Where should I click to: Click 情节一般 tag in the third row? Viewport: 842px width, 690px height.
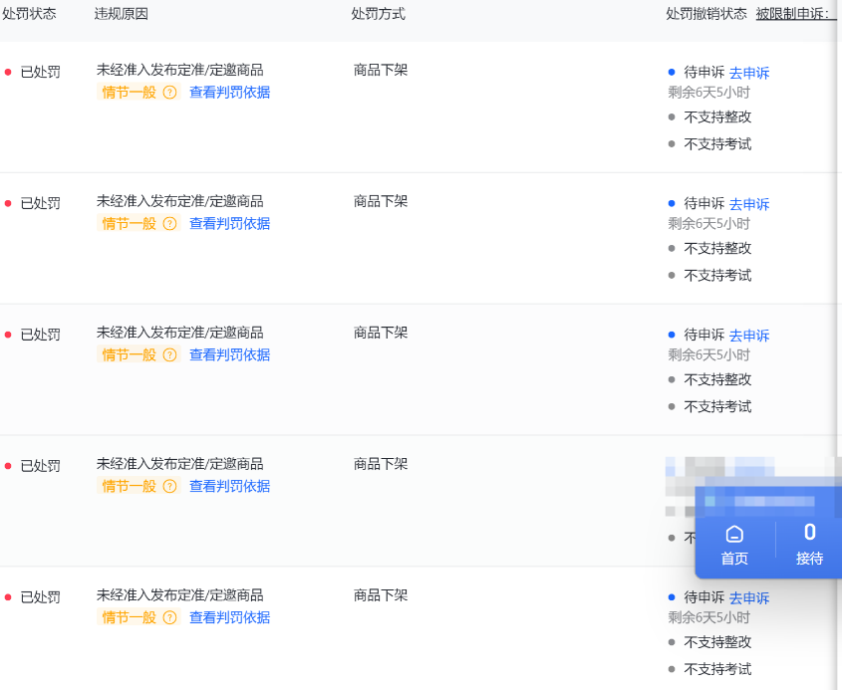[x=130, y=355]
